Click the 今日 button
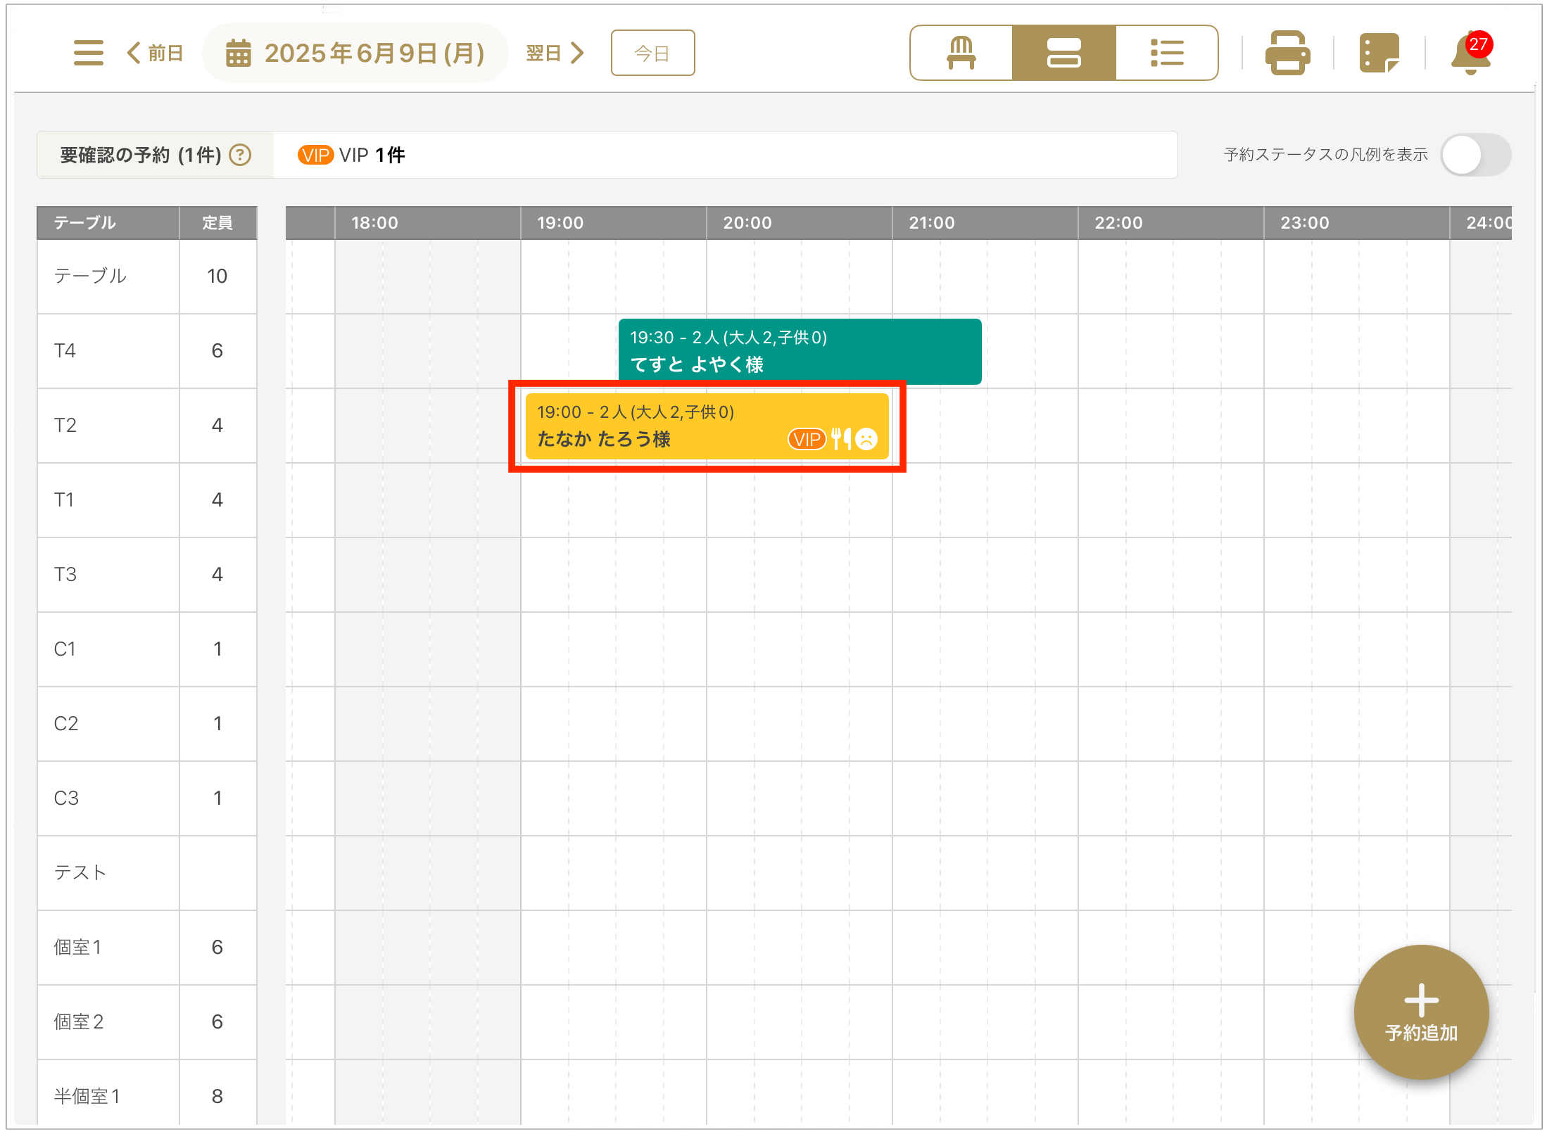The image size is (1547, 1134). coord(652,53)
